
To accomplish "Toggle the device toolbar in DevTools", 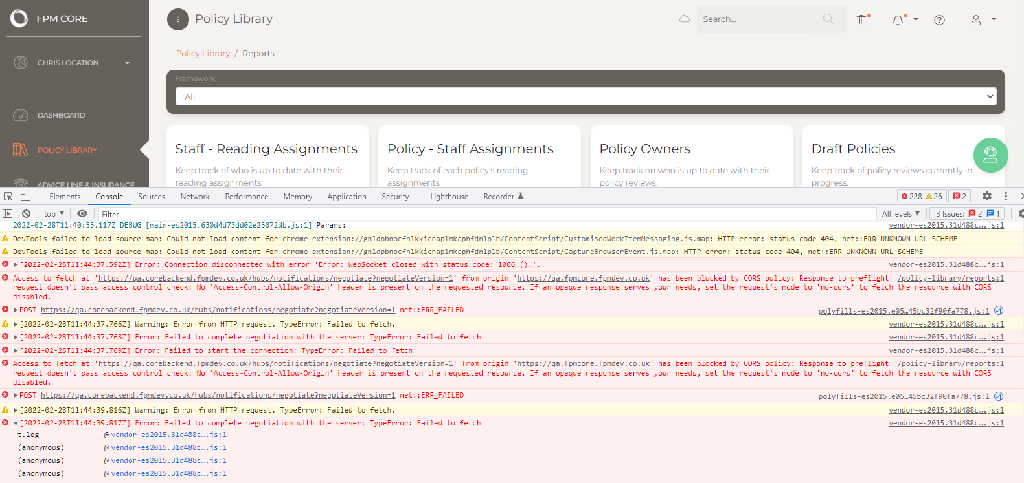I will point(25,196).
